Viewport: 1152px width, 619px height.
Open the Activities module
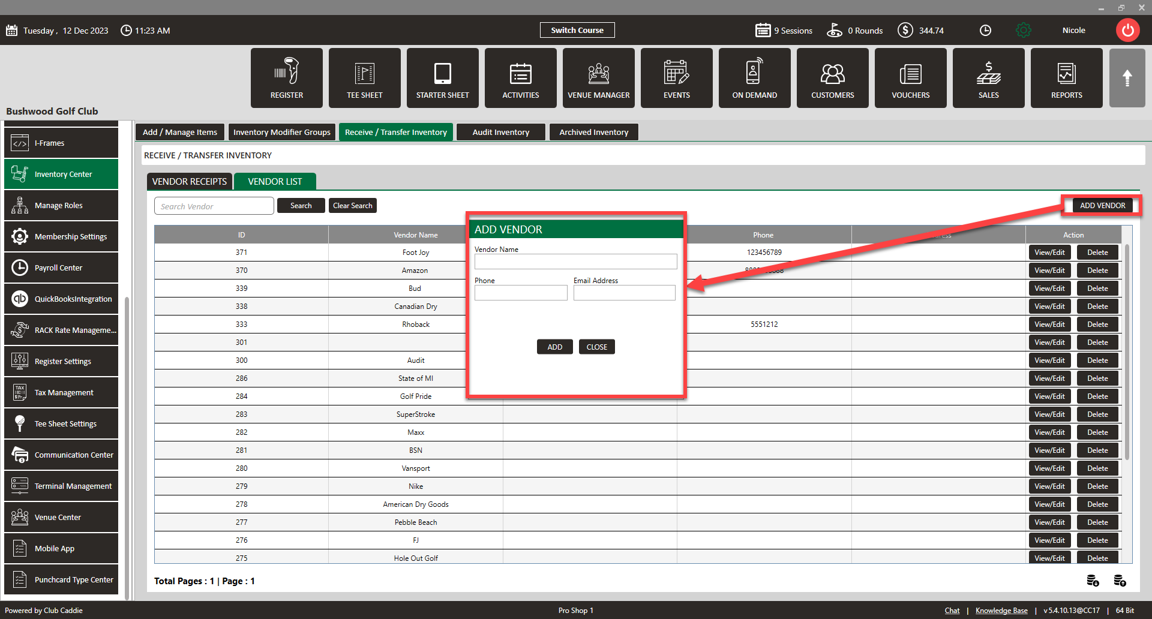521,78
